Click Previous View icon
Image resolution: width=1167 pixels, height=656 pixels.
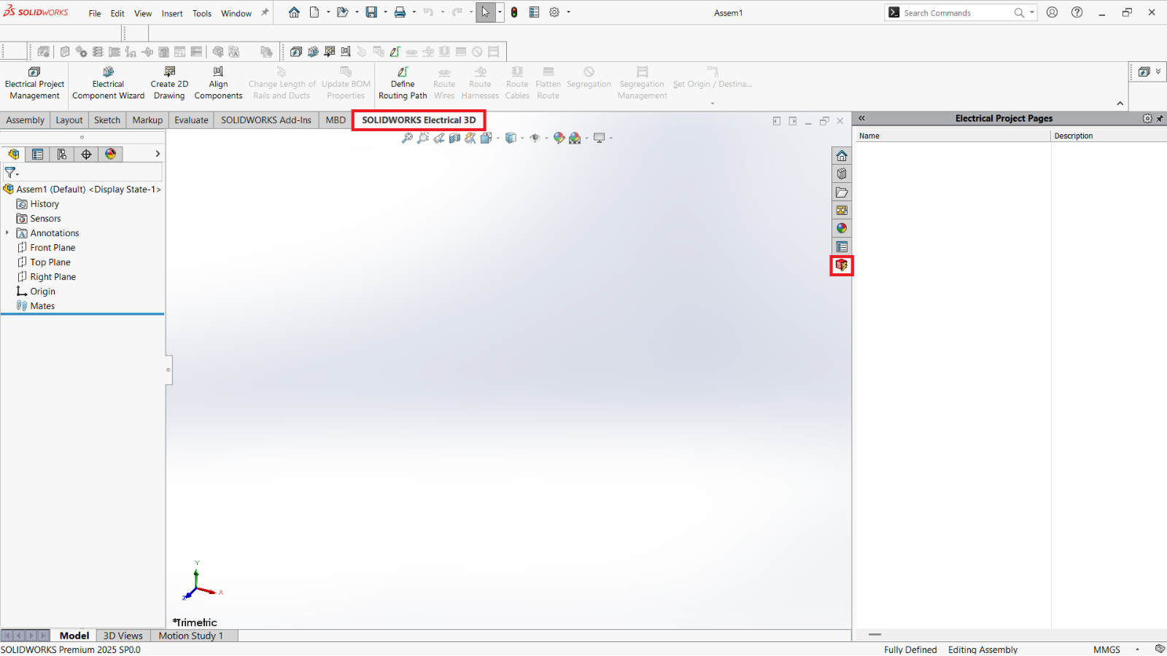point(439,138)
